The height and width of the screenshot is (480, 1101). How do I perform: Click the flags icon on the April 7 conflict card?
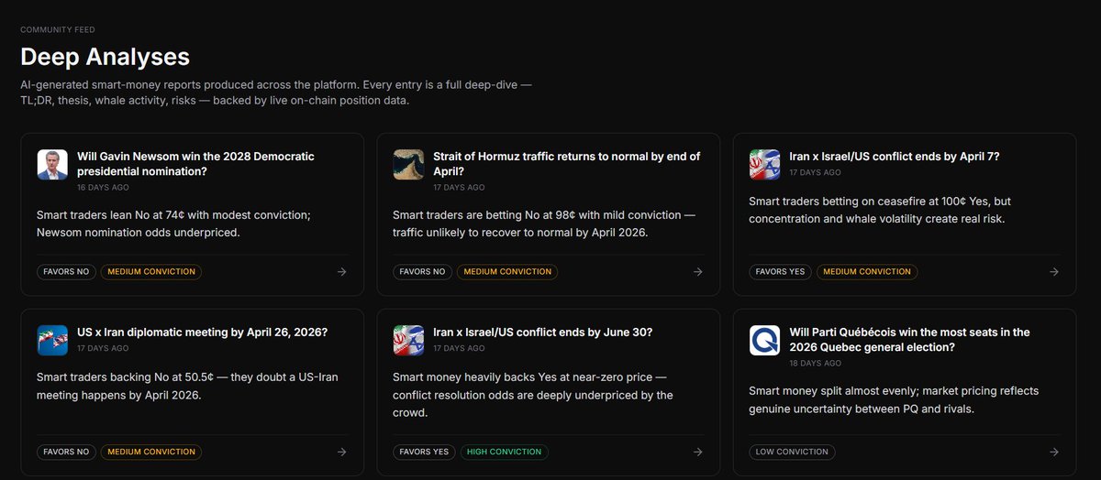764,164
